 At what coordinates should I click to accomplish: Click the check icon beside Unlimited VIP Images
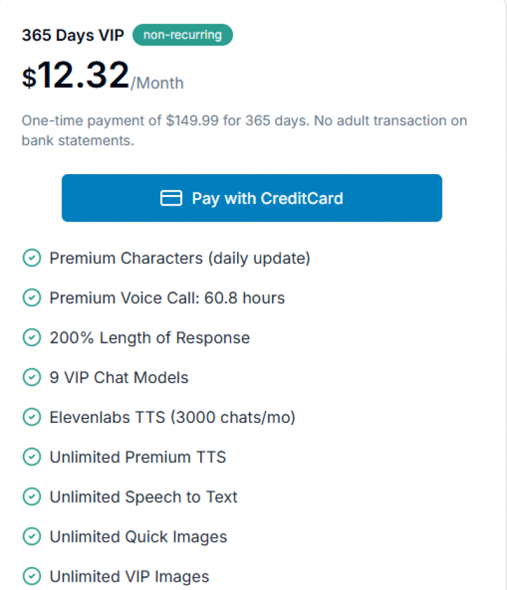pos(31,577)
